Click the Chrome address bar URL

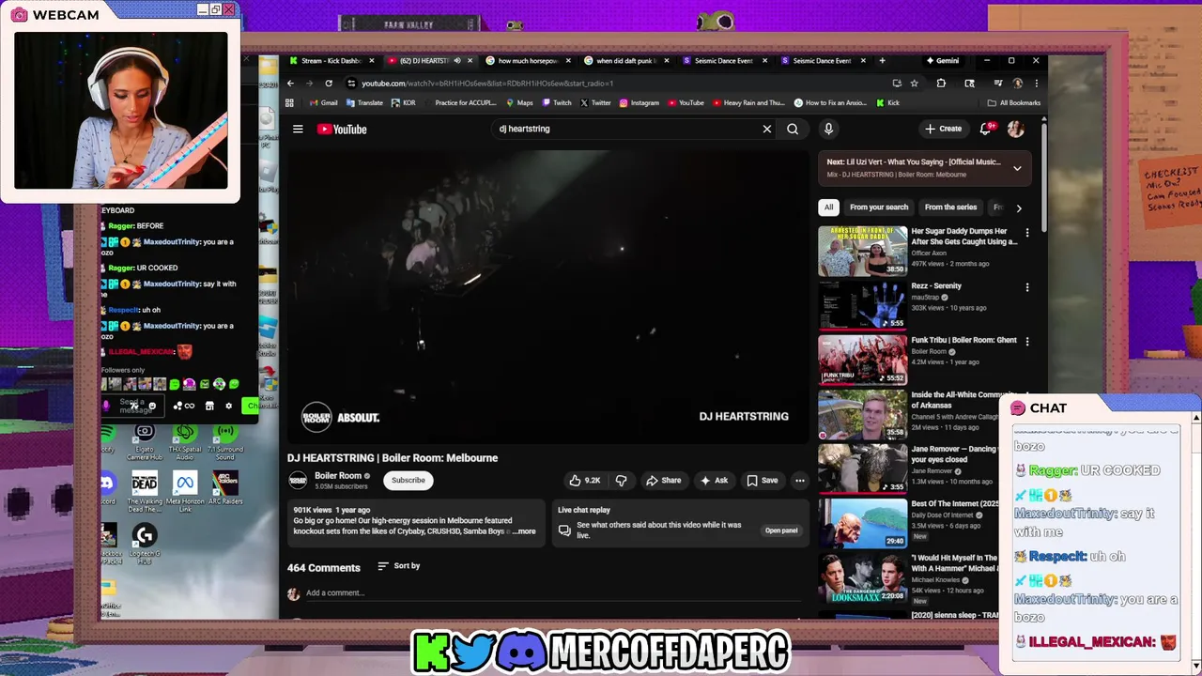pyautogui.click(x=487, y=83)
